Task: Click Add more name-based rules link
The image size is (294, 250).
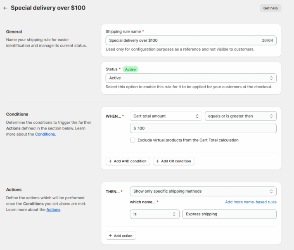Action: (251, 202)
